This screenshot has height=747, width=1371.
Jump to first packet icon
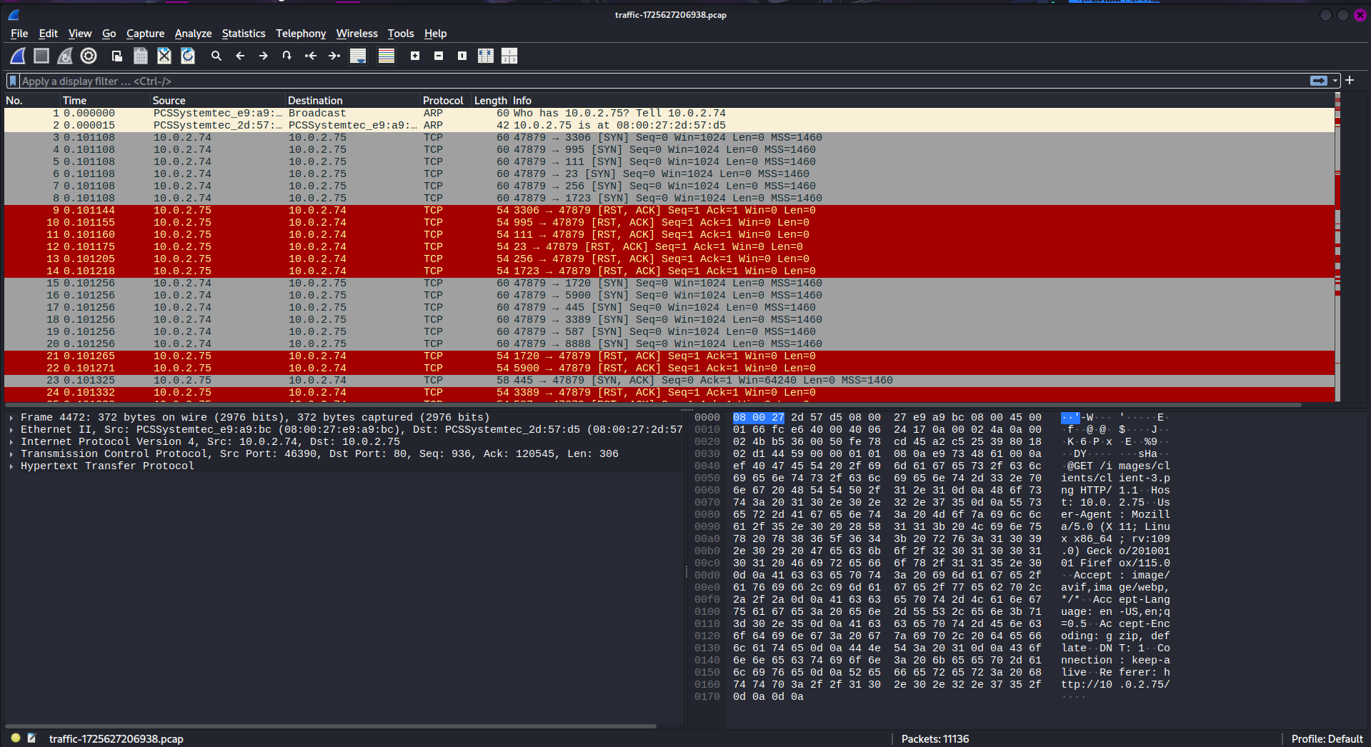click(x=311, y=56)
